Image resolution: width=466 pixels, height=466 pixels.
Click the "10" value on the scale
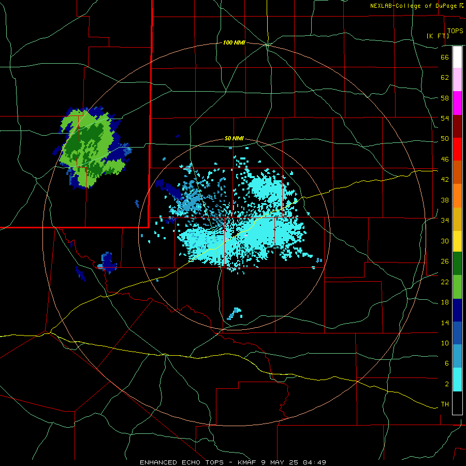(x=445, y=343)
